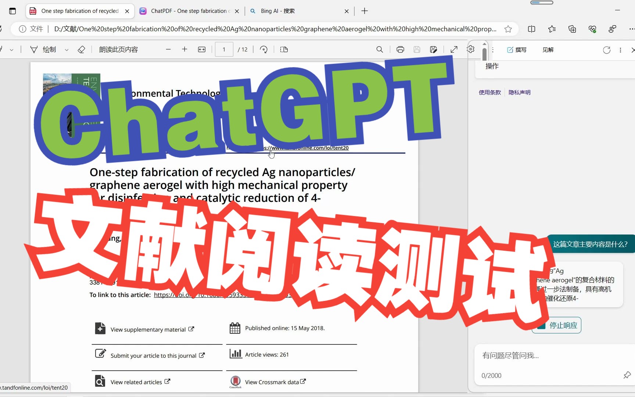The width and height of the screenshot is (635, 397).
Task: Close the ChatPDF tab
Action: tap(237, 11)
